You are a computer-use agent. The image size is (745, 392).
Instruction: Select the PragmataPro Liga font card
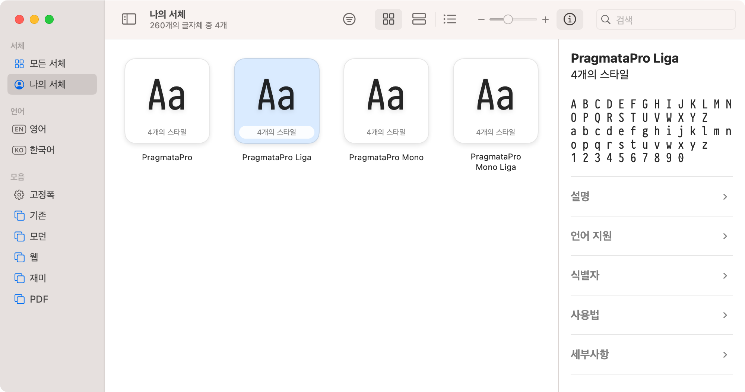tap(277, 101)
